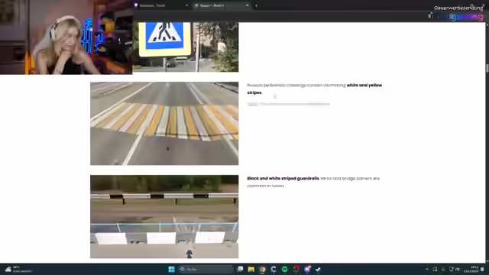Click the browser extensions icon in the toolbar

[x=430, y=16]
